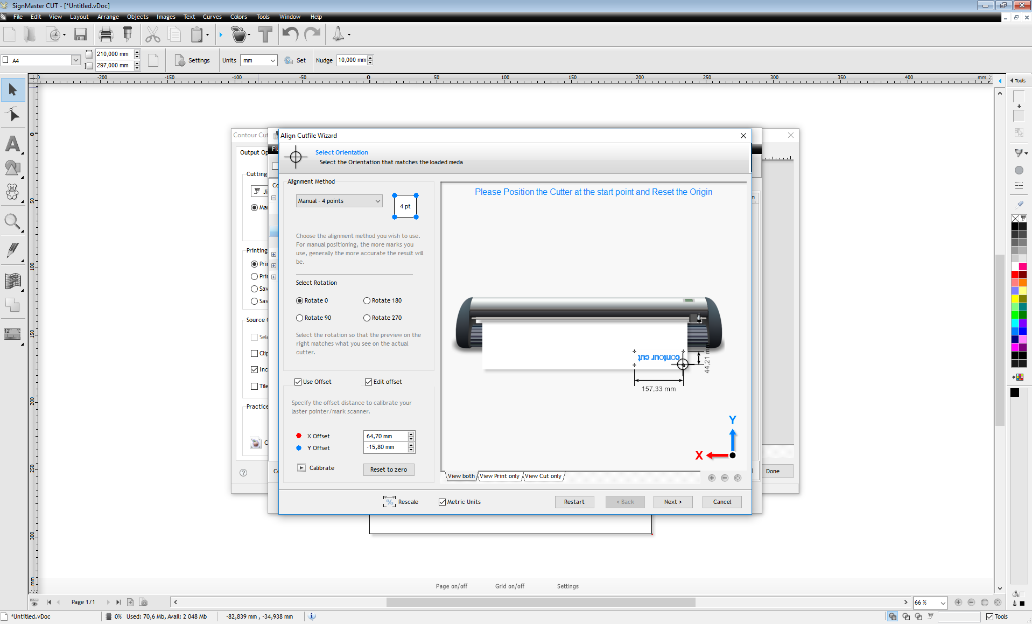Image resolution: width=1032 pixels, height=624 pixels.
Task: Open the Units mm dropdown
Action: pyautogui.click(x=259, y=60)
